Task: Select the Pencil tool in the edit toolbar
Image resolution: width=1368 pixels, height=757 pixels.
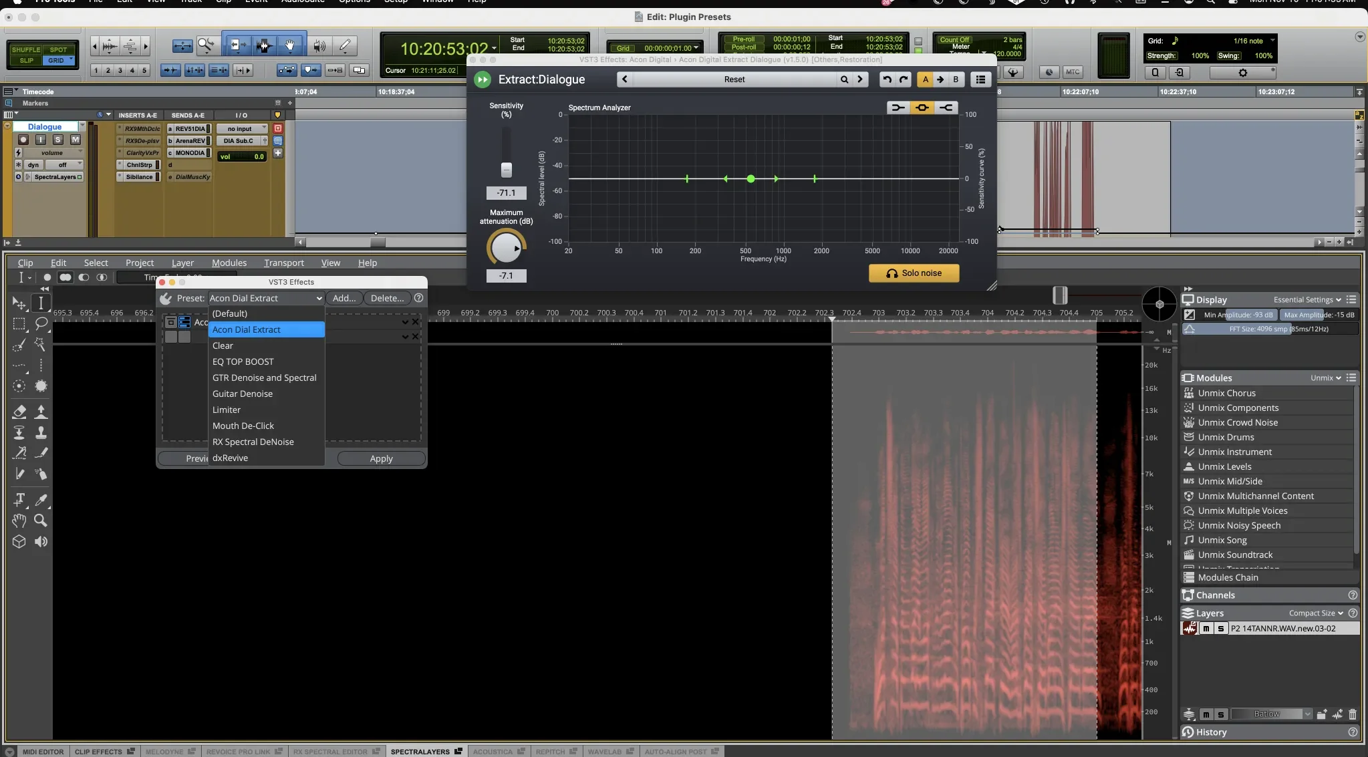Action: 345,45
